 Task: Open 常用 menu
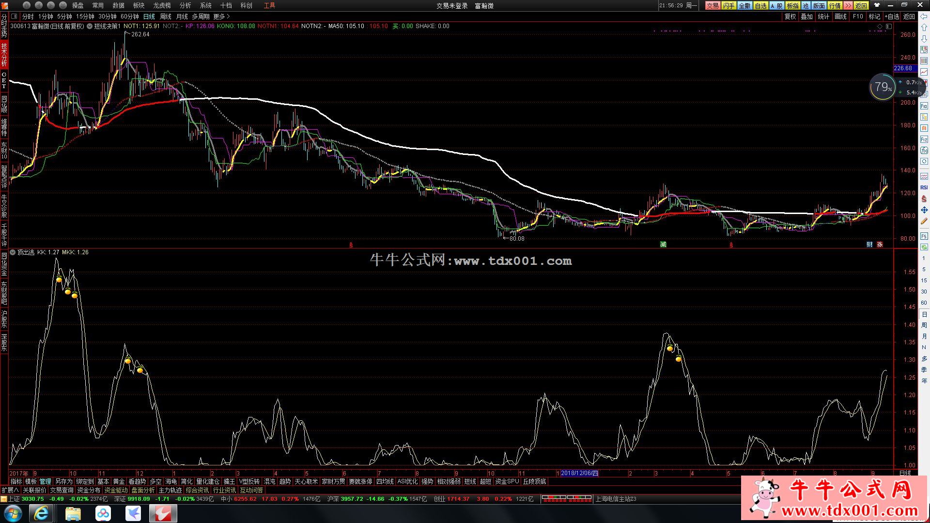[98, 5]
